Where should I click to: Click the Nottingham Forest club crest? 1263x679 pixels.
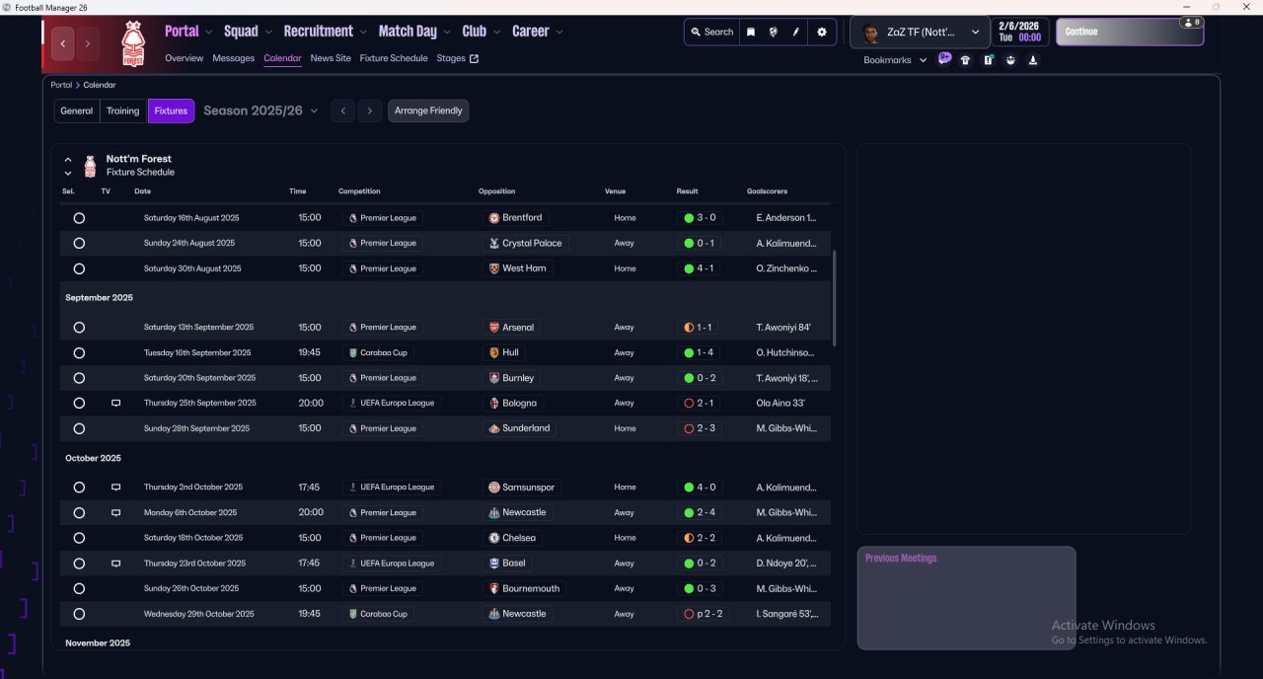(x=132, y=43)
